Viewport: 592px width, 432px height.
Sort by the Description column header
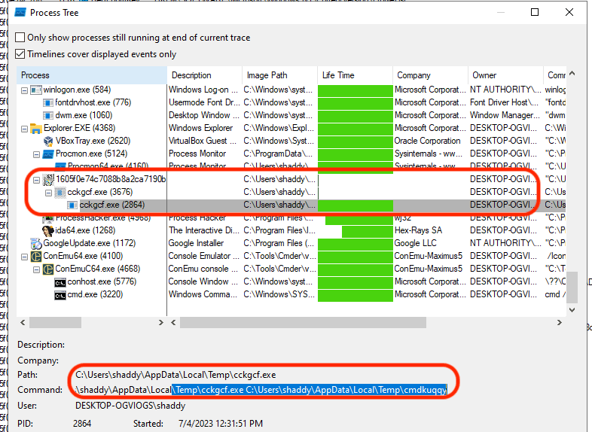pyautogui.click(x=204, y=75)
